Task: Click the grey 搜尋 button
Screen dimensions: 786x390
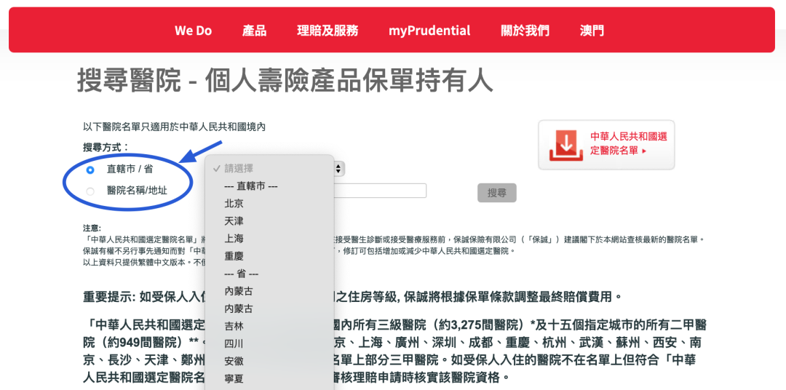Action: pos(497,193)
